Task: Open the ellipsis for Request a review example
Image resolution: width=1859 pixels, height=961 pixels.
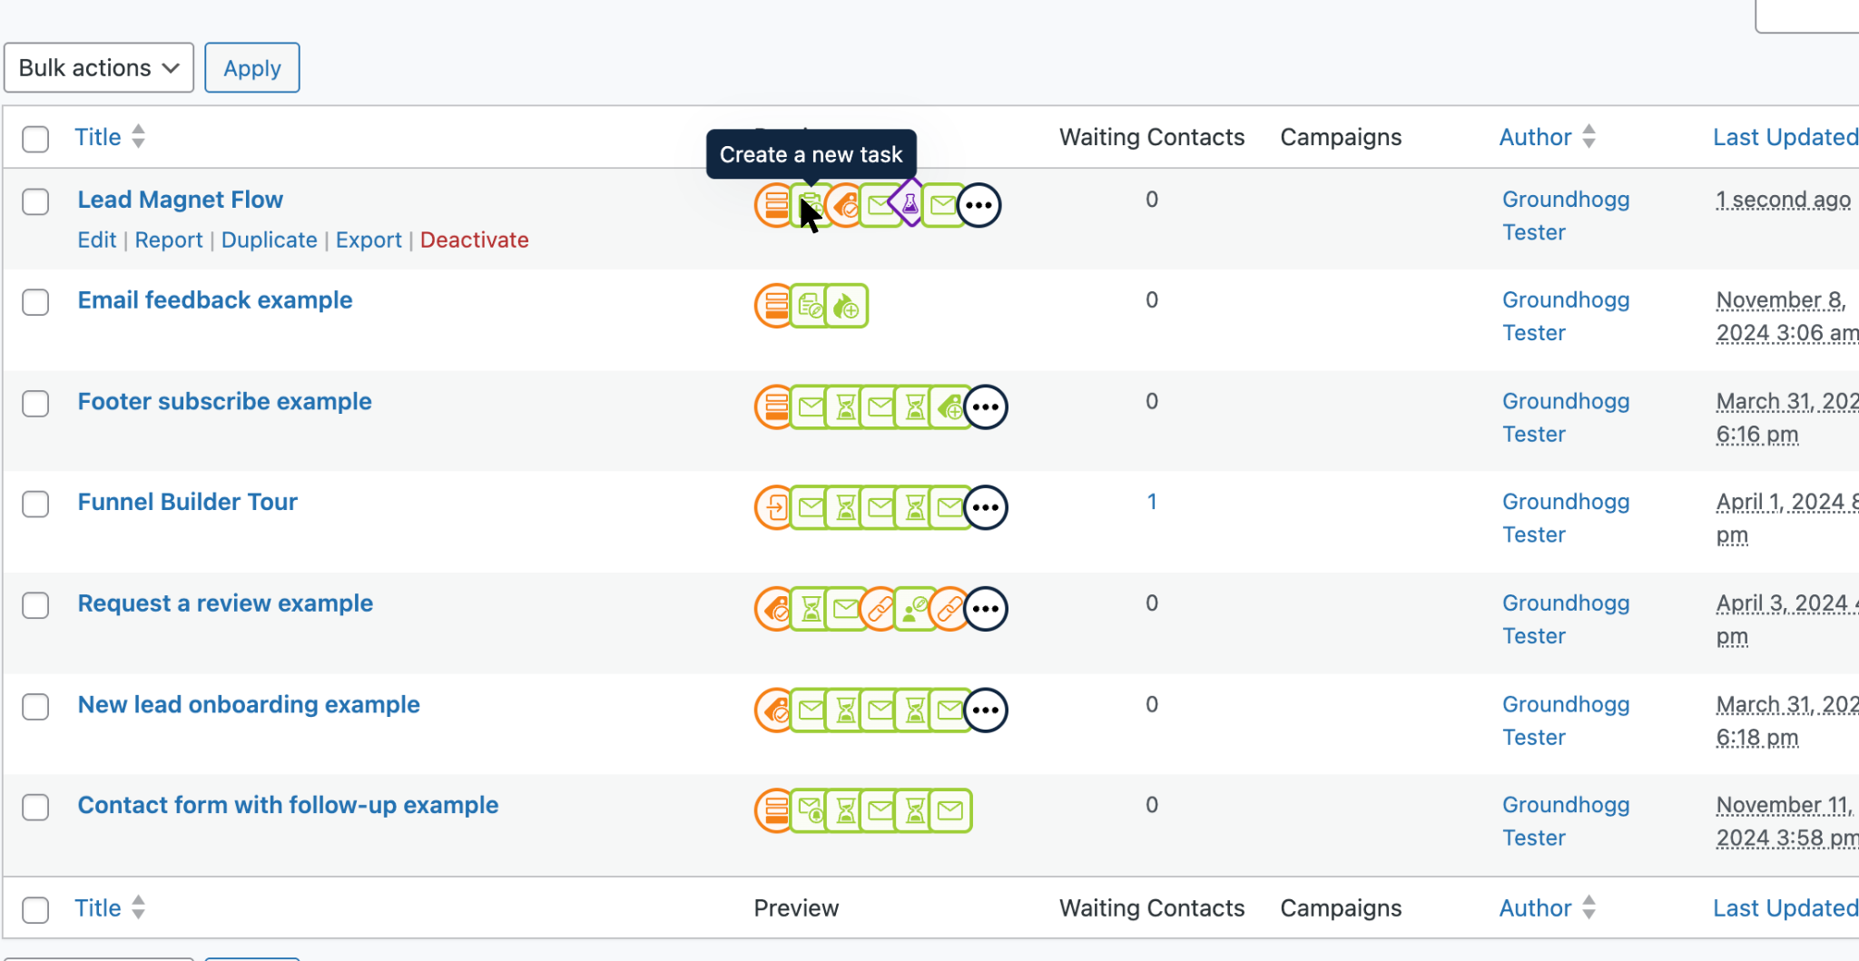Action: [x=986, y=609]
